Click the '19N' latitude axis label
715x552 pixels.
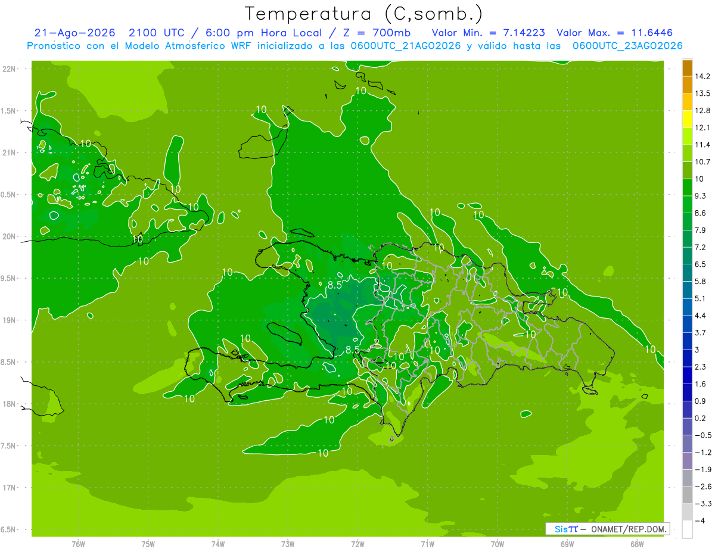pyautogui.click(x=8, y=320)
